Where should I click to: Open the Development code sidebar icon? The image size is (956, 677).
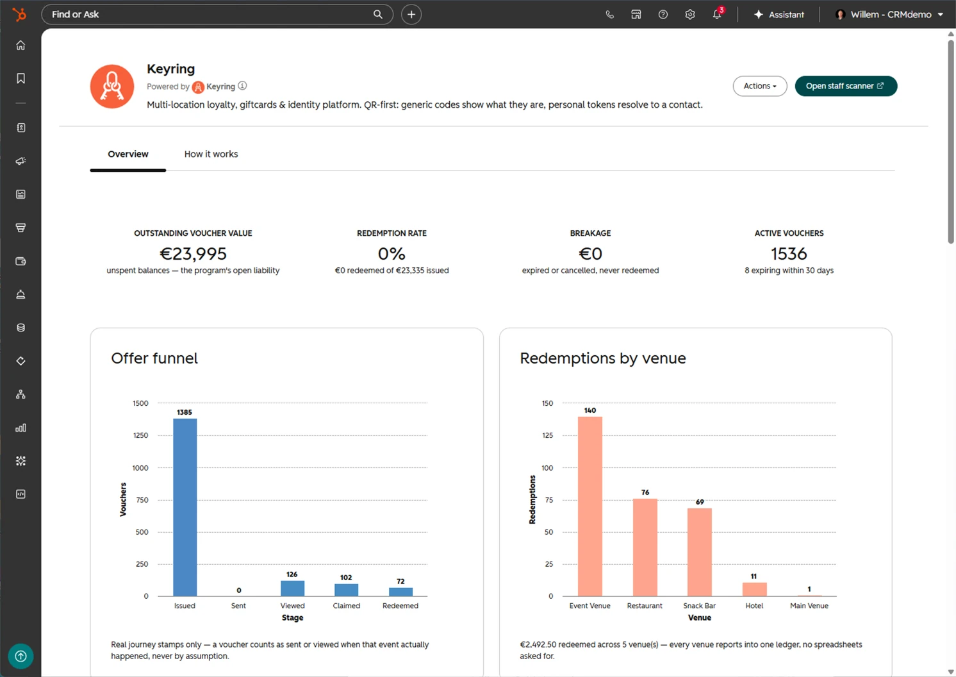(x=21, y=494)
